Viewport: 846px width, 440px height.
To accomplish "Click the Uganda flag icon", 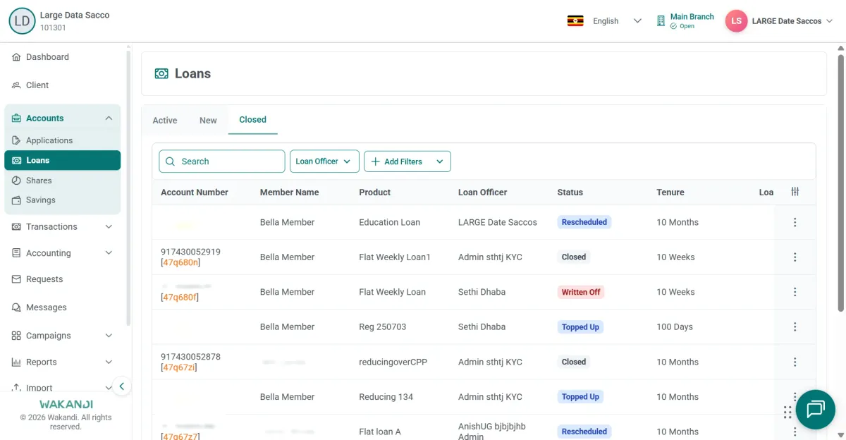I will click(575, 21).
